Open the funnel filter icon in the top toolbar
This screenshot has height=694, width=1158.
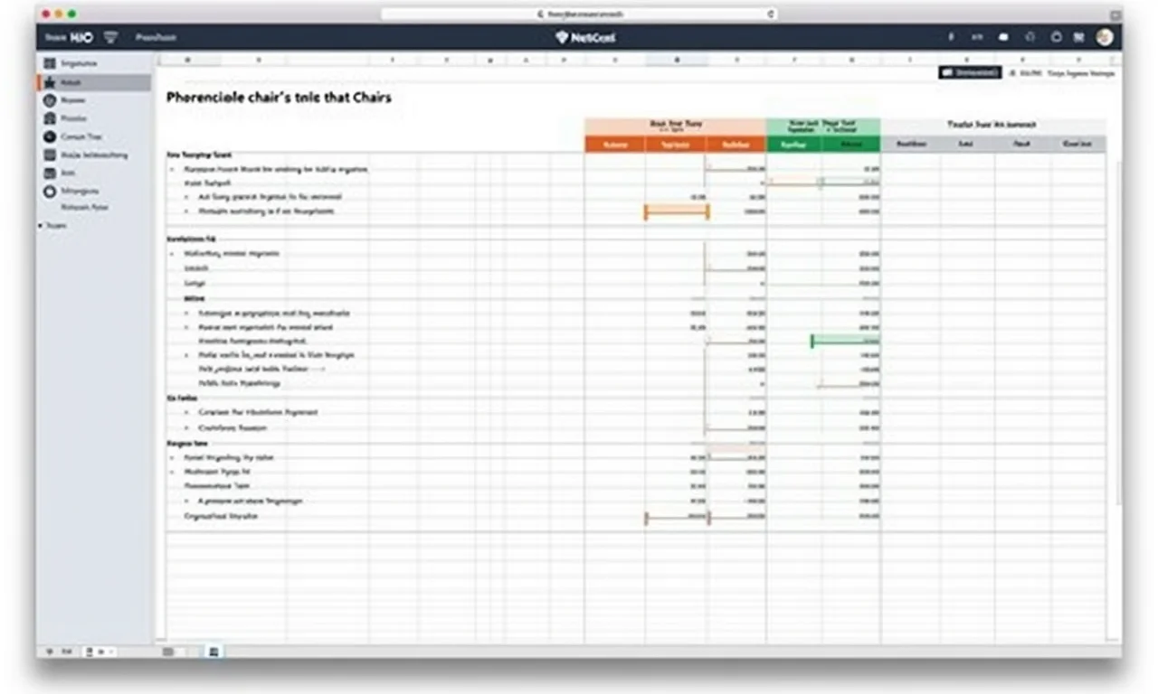tap(110, 37)
